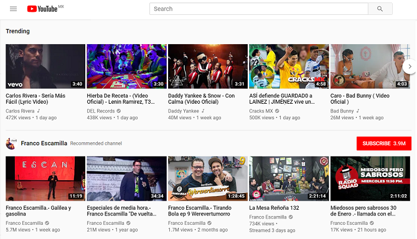Open Franco Escamilla channel avatar

coord(11,143)
